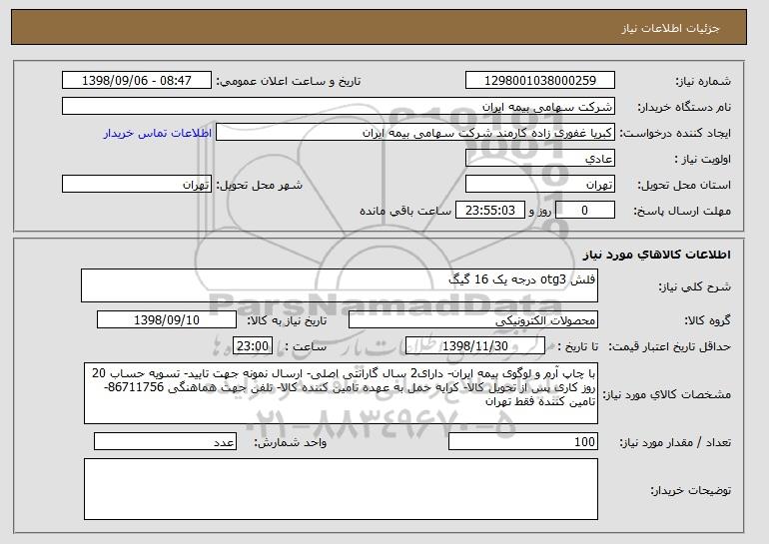
Task: Click the label گروه کالا
Action: [708, 321]
